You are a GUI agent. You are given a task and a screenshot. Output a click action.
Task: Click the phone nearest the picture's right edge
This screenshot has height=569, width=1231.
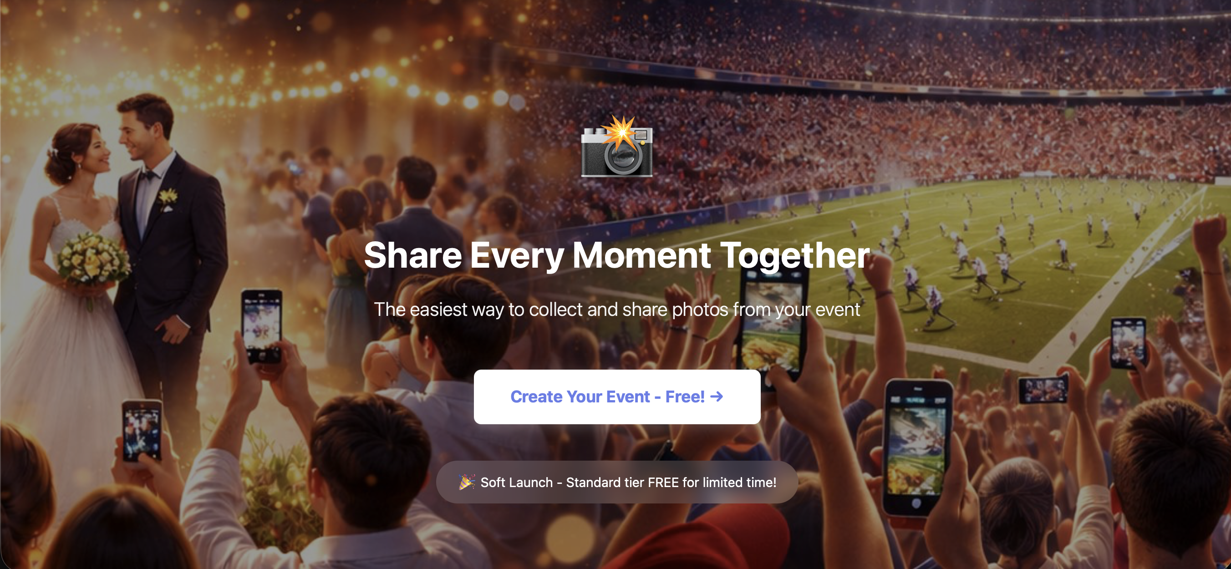1128,343
